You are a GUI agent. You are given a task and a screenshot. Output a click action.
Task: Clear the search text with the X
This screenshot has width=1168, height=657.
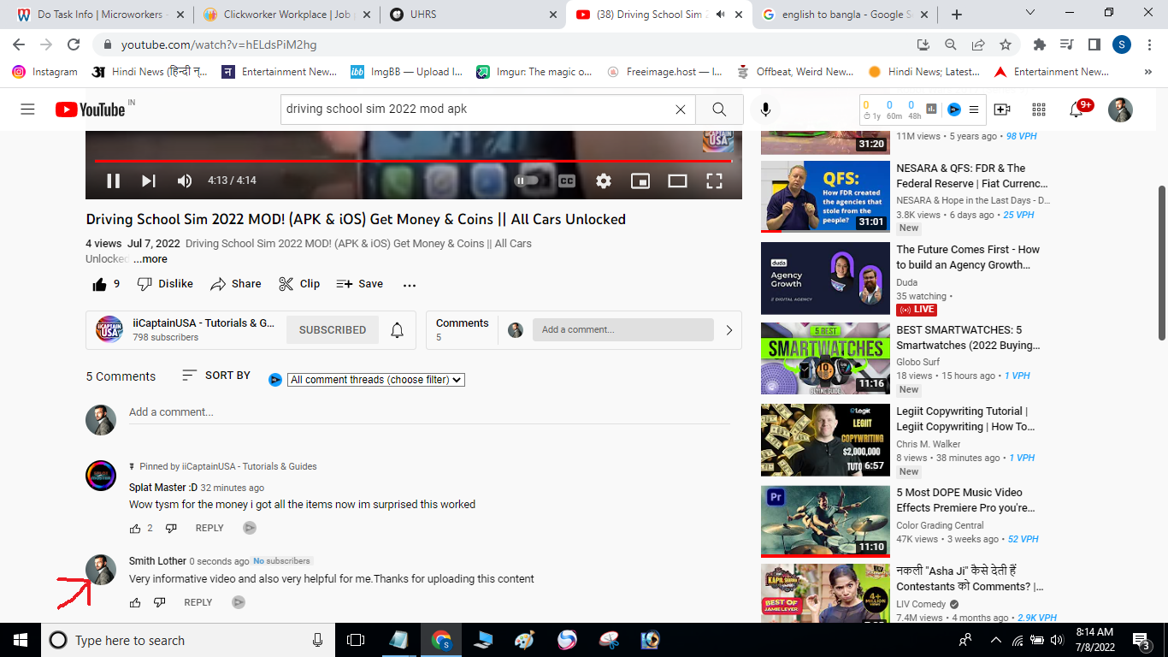pos(681,109)
